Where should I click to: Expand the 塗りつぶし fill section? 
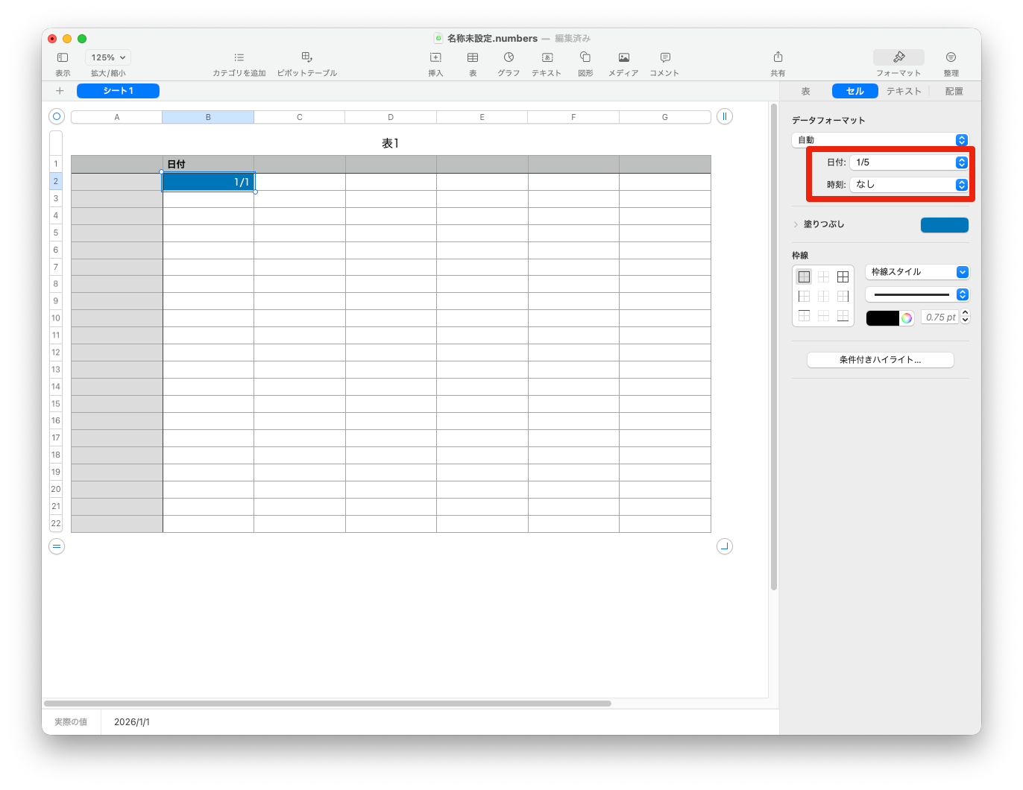pos(796,224)
